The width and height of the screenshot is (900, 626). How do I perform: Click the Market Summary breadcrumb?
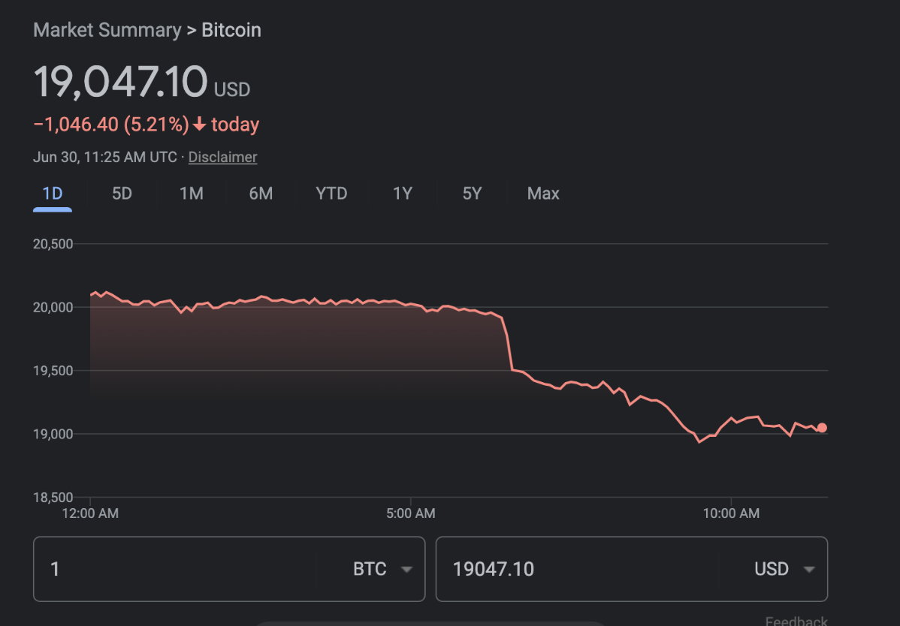[107, 30]
